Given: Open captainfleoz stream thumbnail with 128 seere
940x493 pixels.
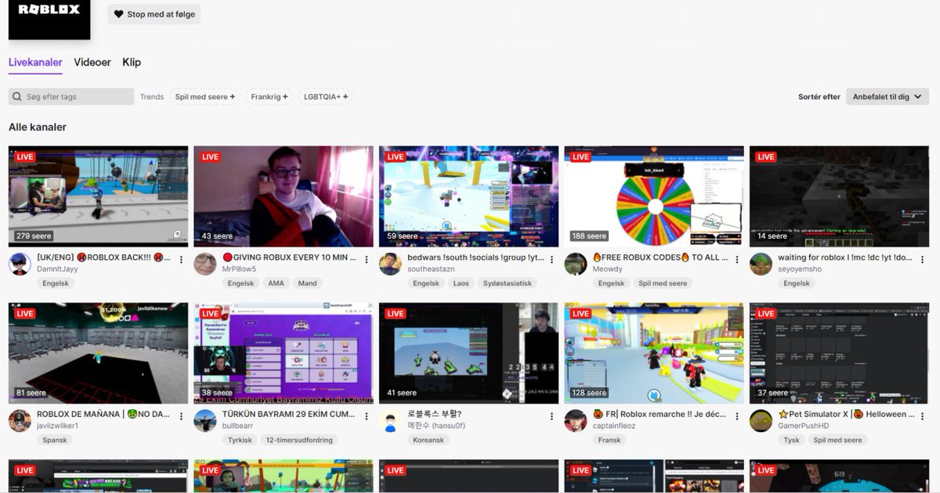Looking at the screenshot, I should 654,353.
